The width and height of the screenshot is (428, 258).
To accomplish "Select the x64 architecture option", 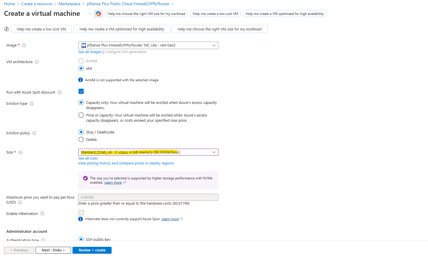I will (x=81, y=68).
